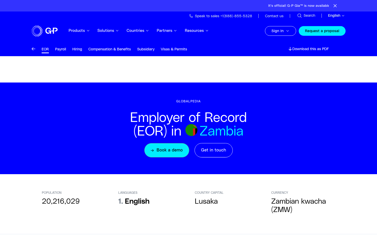Click the CURRENCY label
This screenshot has width=377, height=235.
pos(280,193)
